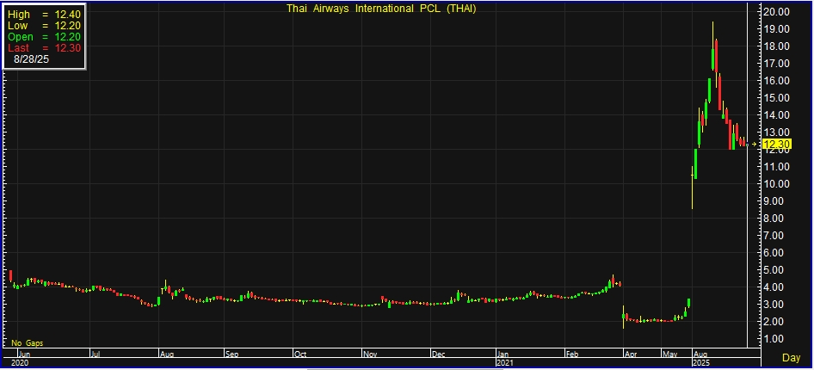Click the 2025 year label on time axis
The width and height of the screenshot is (814, 370).
[x=700, y=362]
